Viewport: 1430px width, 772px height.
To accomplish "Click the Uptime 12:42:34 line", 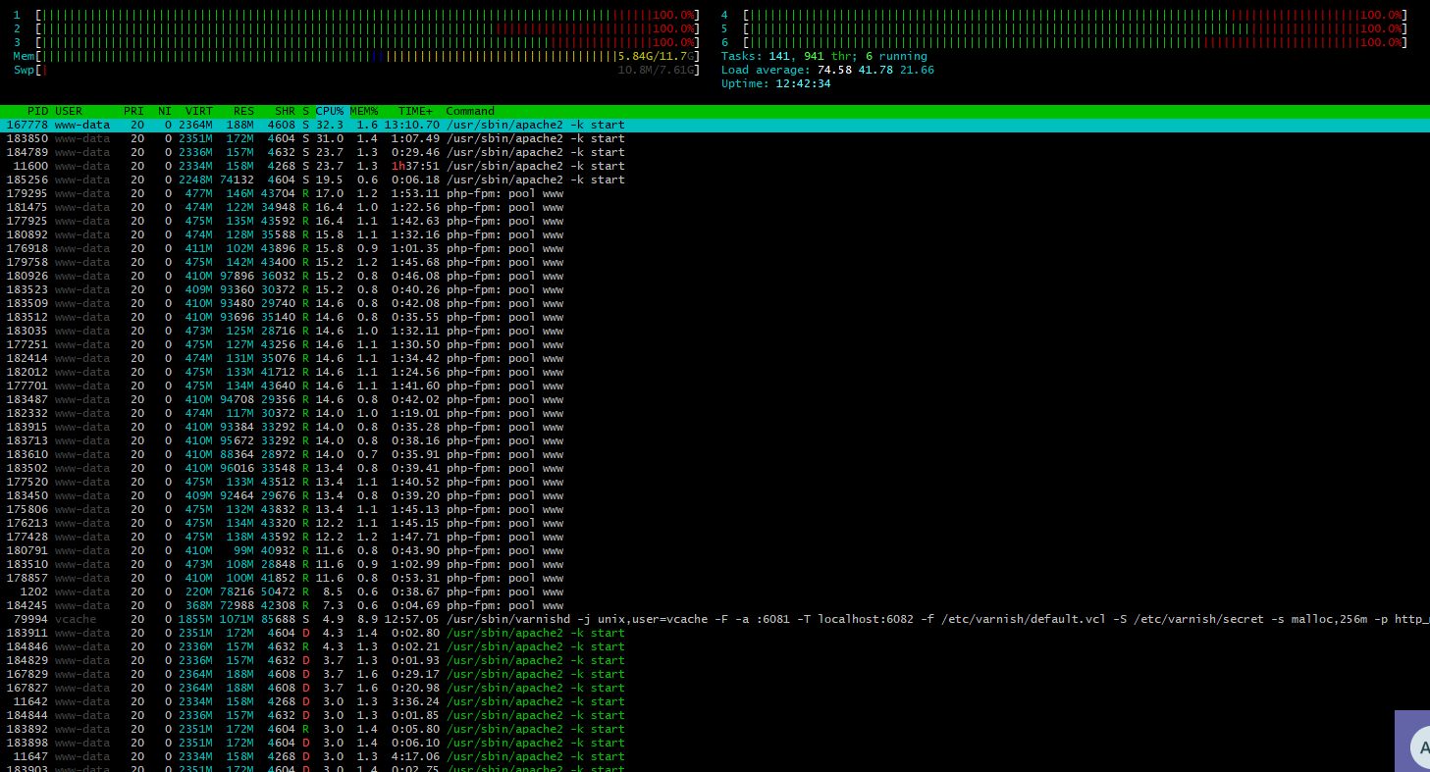I will [775, 83].
